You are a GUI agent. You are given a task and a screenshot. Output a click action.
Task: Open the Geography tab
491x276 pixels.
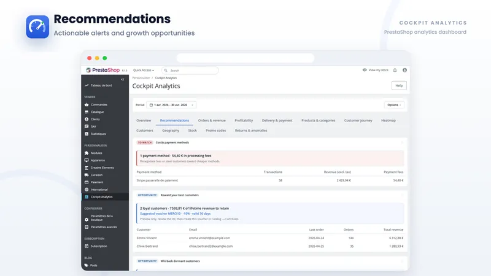[x=171, y=131]
